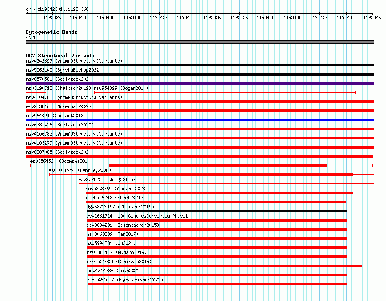Select the nsv5562145 ByrskaBishop2022 variant label
386x301 pixels.
(64, 70)
